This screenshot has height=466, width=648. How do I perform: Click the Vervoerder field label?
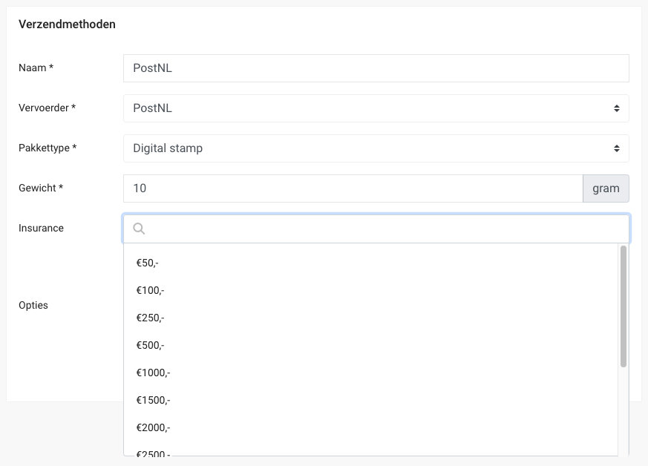[48, 108]
